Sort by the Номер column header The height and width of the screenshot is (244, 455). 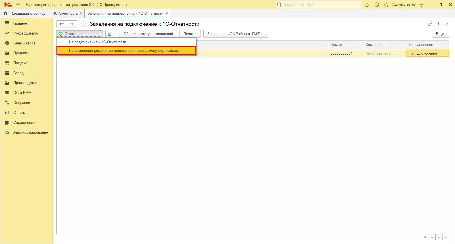[346, 45]
